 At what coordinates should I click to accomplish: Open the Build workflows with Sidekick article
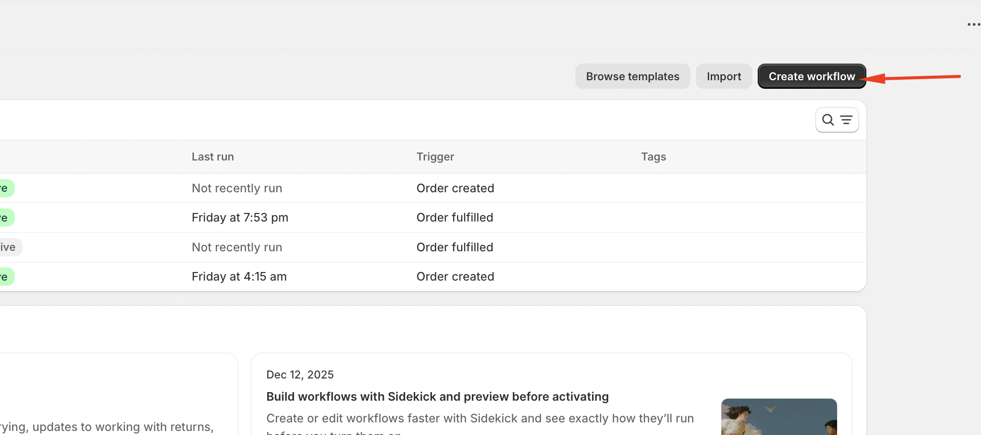(x=437, y=397)
